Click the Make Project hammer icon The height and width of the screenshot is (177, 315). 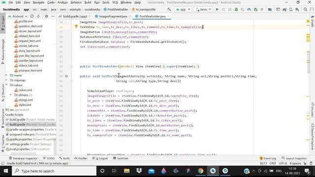point(169,9)
